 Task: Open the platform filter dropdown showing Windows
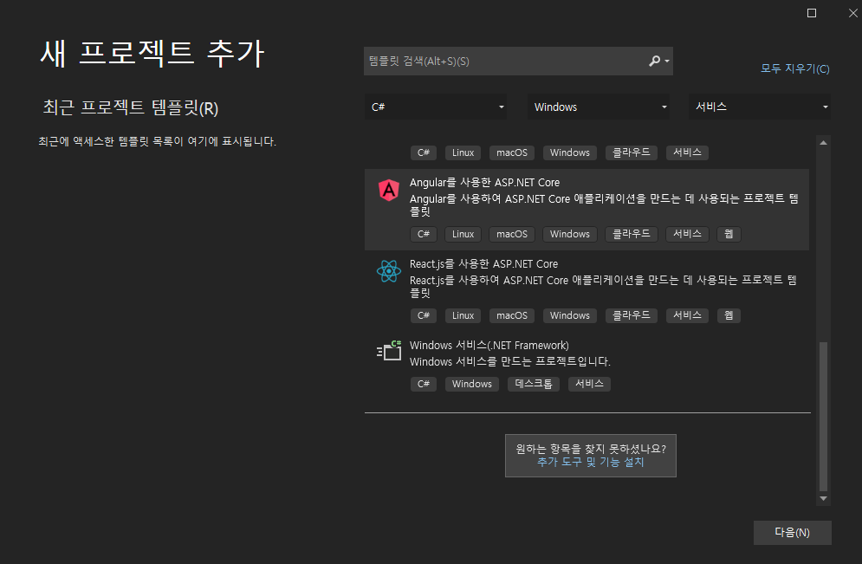click(599, 106)
